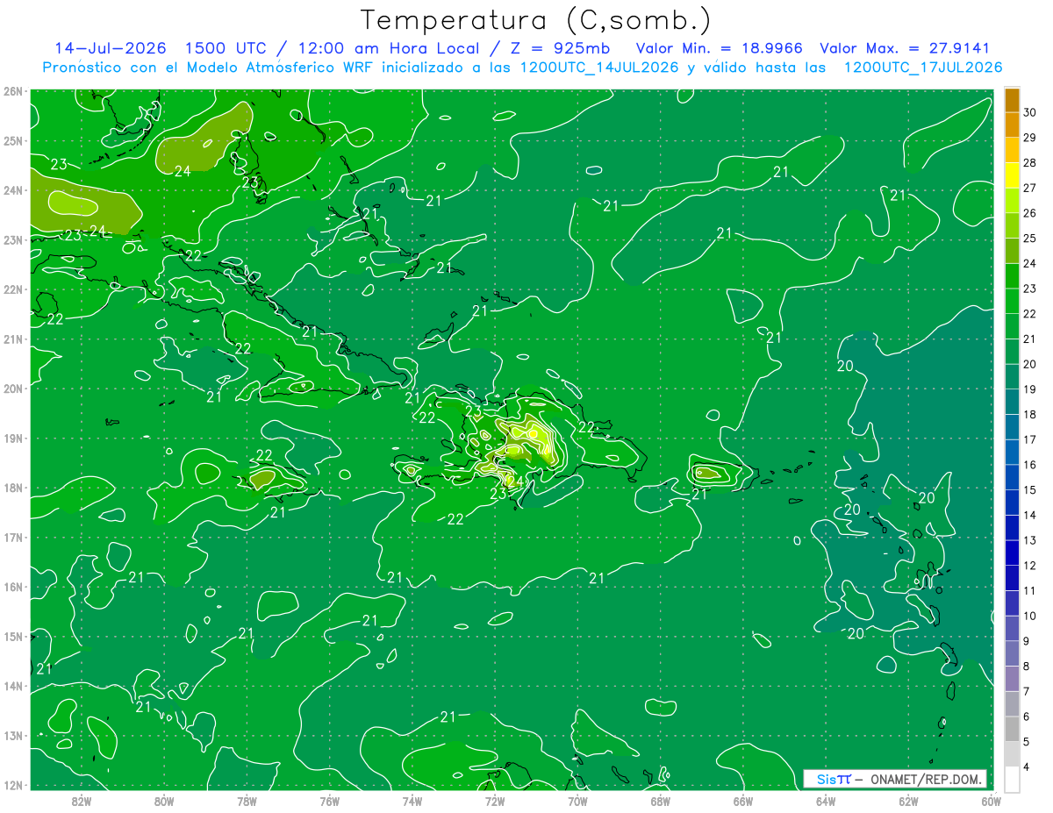Click the color scale label '10'

[1030, 616]
